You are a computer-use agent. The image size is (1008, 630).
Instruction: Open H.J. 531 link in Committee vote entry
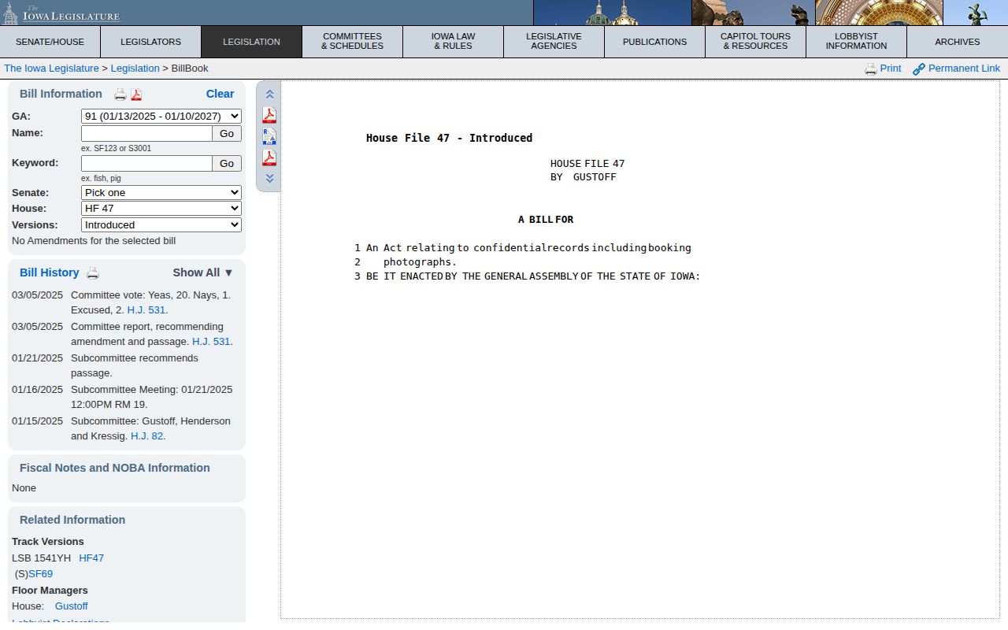click(x=148, y=310)
